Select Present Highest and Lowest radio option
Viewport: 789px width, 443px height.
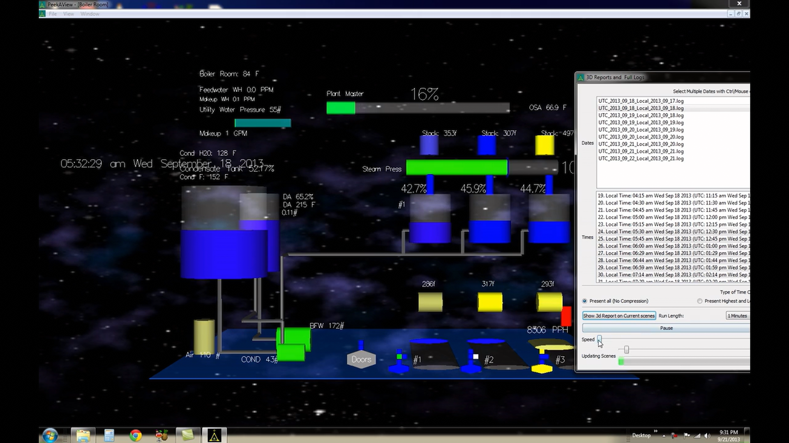(x=700, y=301)
